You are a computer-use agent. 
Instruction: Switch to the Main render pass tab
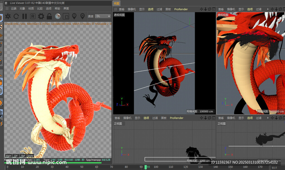8,156
